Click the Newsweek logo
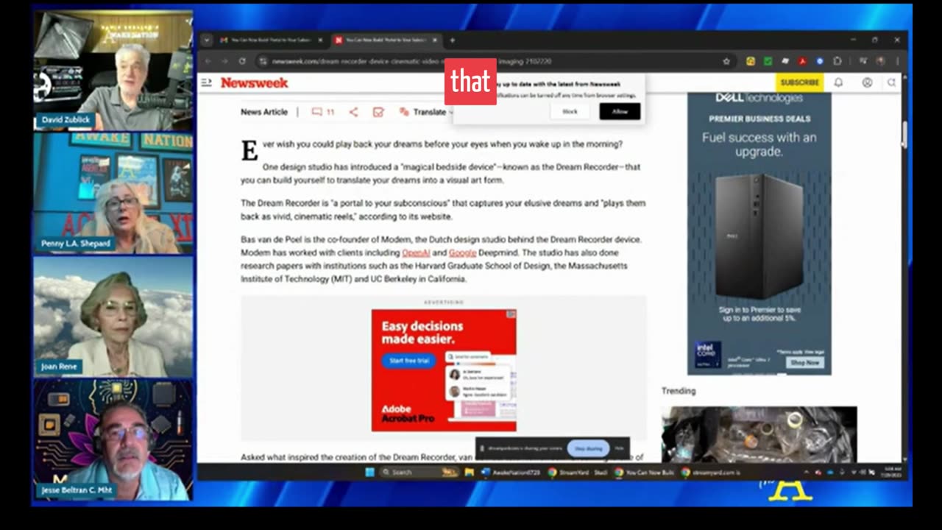This screenshot has width=942, height=530. 255,82
